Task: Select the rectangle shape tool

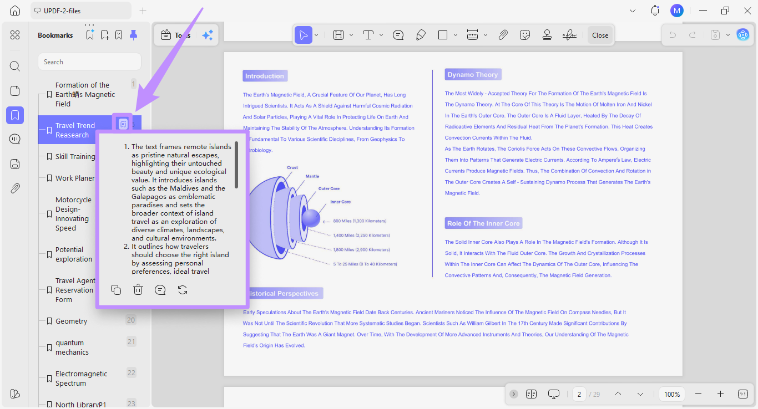Action: [442, 35]
